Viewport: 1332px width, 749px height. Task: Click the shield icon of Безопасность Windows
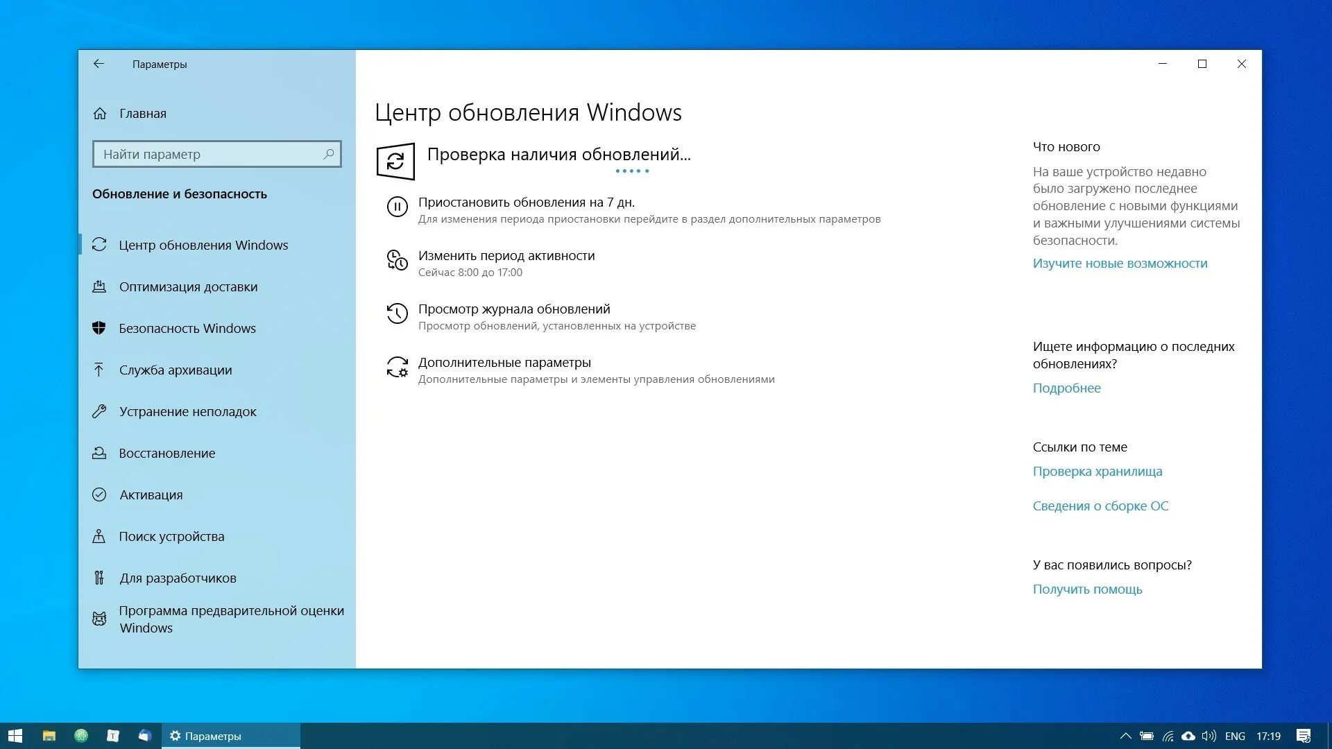click(x=99, y=328)
